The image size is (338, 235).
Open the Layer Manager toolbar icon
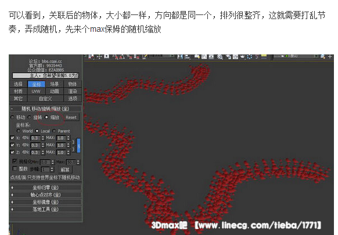point(197,57)
